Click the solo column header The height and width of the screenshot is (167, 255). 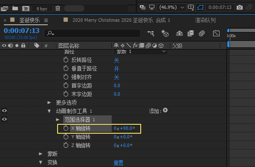[x=17, y=46]
